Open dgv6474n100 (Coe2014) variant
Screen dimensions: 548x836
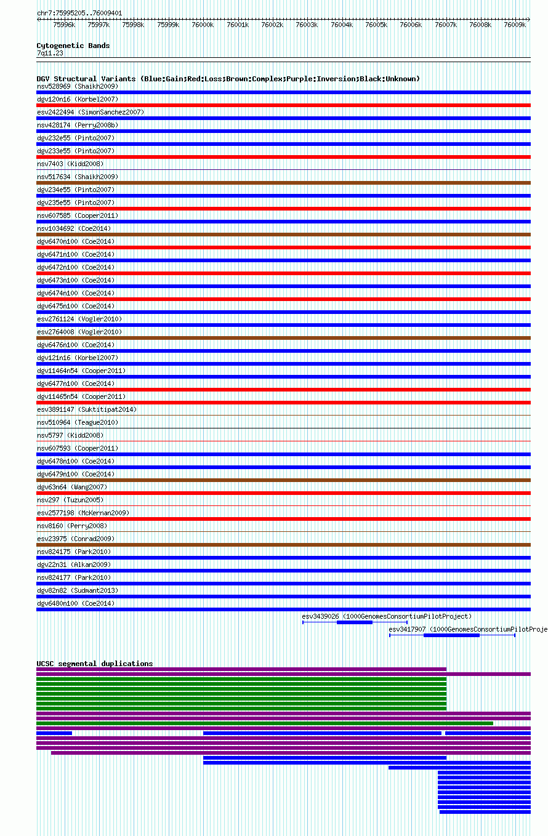click(x=76, y=293)
